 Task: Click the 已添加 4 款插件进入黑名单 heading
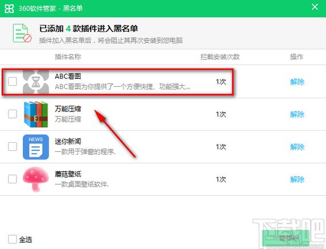tap(89, 29)
